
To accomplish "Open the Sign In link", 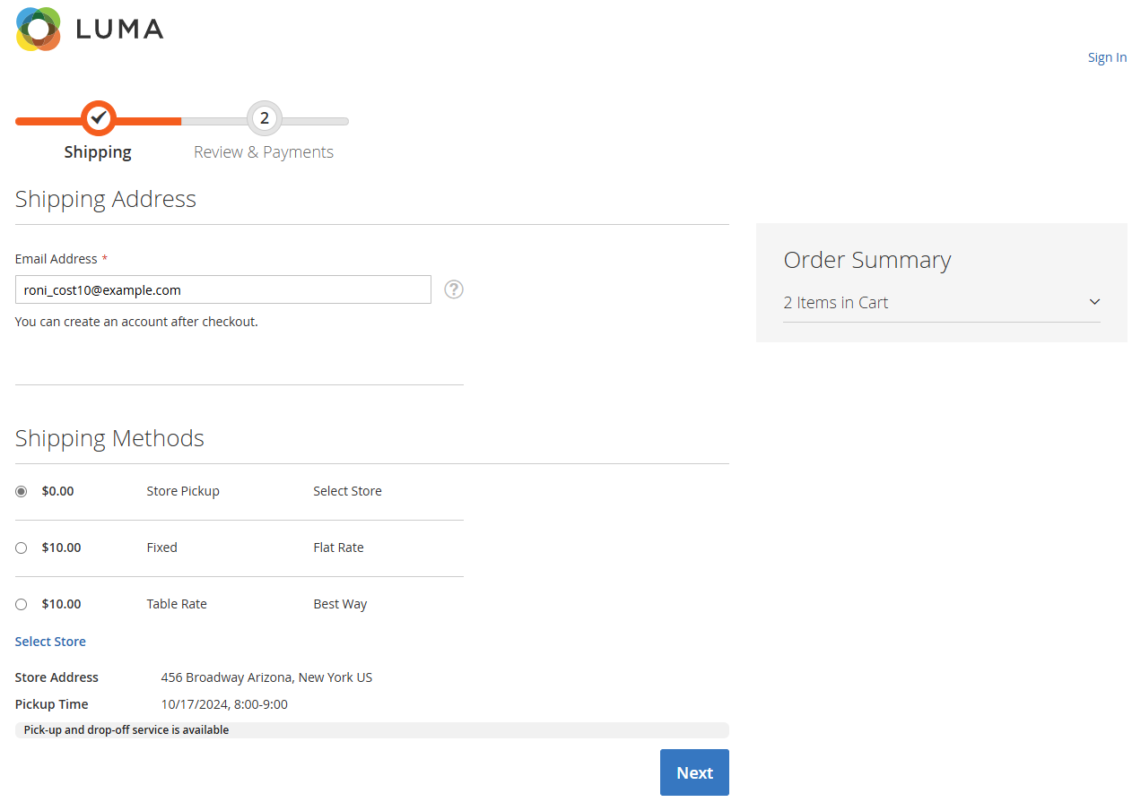I will pyautogui.click(x=1107, y=57).
